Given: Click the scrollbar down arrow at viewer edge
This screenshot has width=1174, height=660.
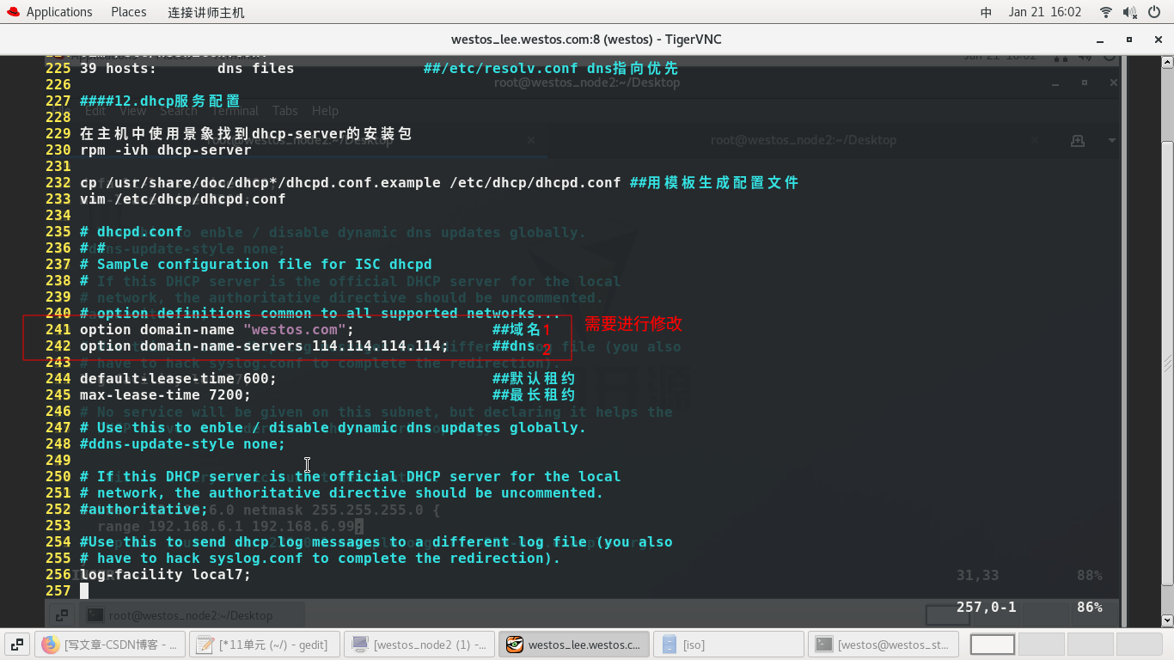Looking at the screenshot, I should 1167,620.
